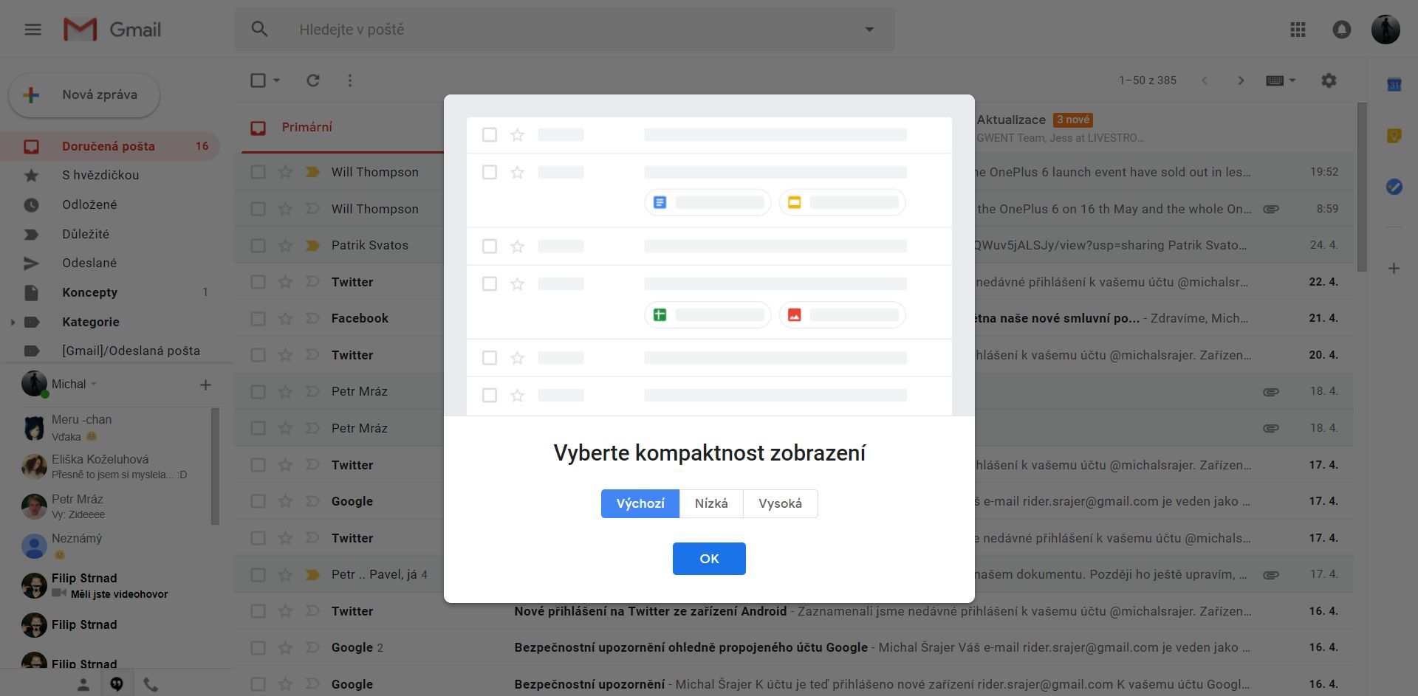Open the input tools keyboard icon dropdown
Viewport: 1418px width, 696px height.
1281,80
